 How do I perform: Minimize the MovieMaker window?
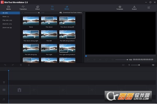tap(146, 2)
